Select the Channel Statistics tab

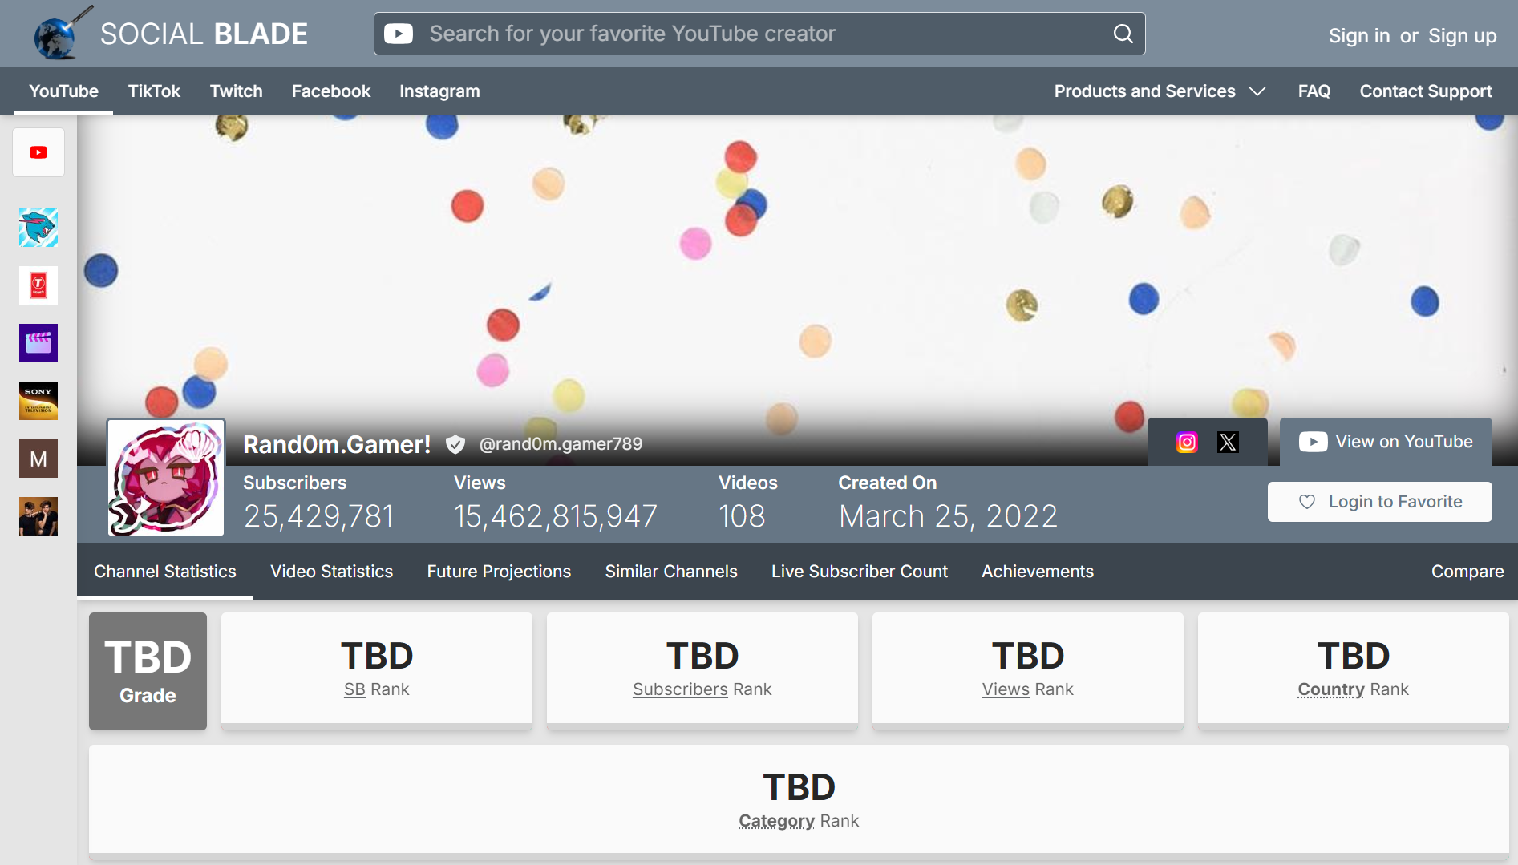(x=165, y=572)
